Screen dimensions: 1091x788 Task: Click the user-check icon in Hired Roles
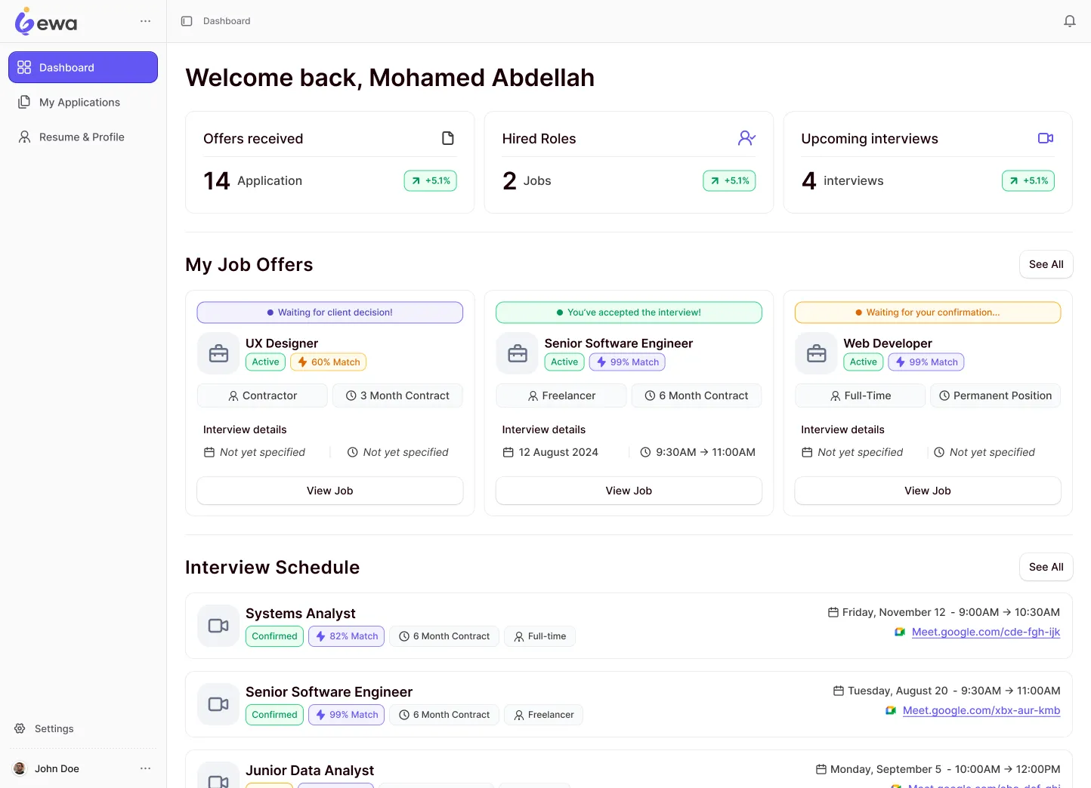pyautogui.click(x=746, y=138)
